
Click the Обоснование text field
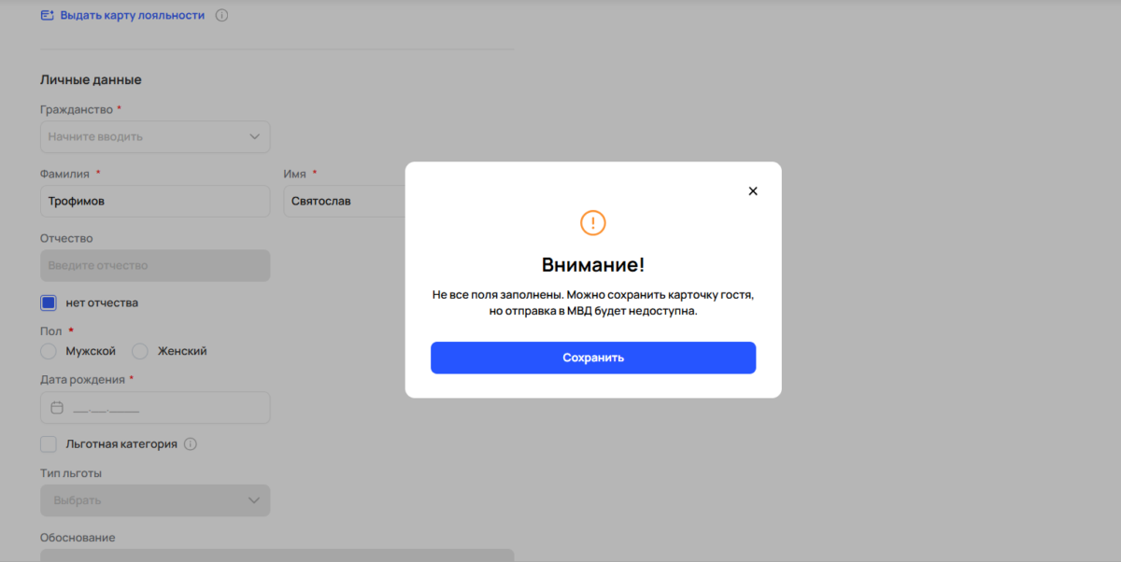pyautogui.click(x=277, y=555)
